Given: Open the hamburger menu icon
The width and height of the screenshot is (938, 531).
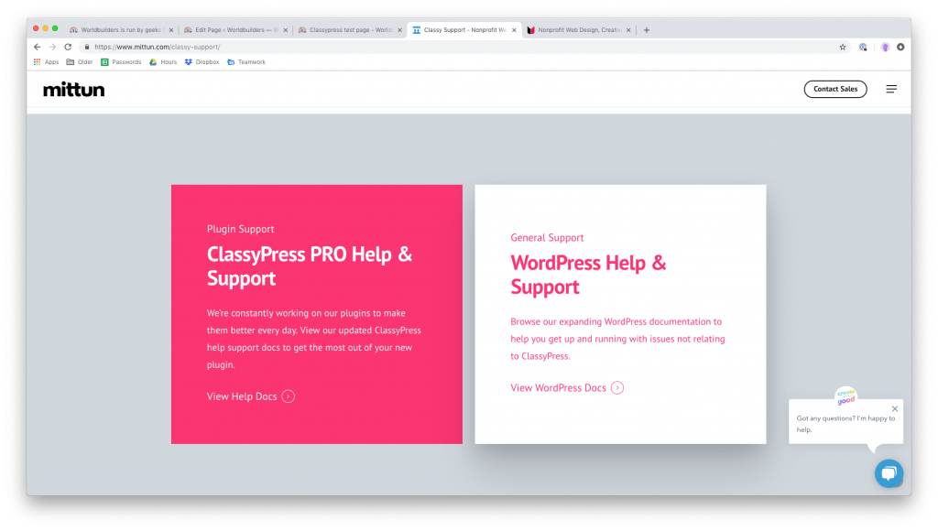Looking at the screenshot, I should coord(890,89).
